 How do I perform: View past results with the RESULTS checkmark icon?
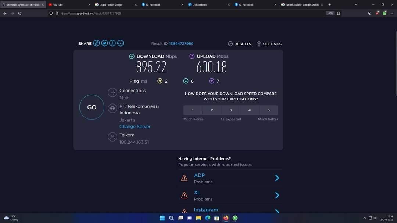point(230,44)
